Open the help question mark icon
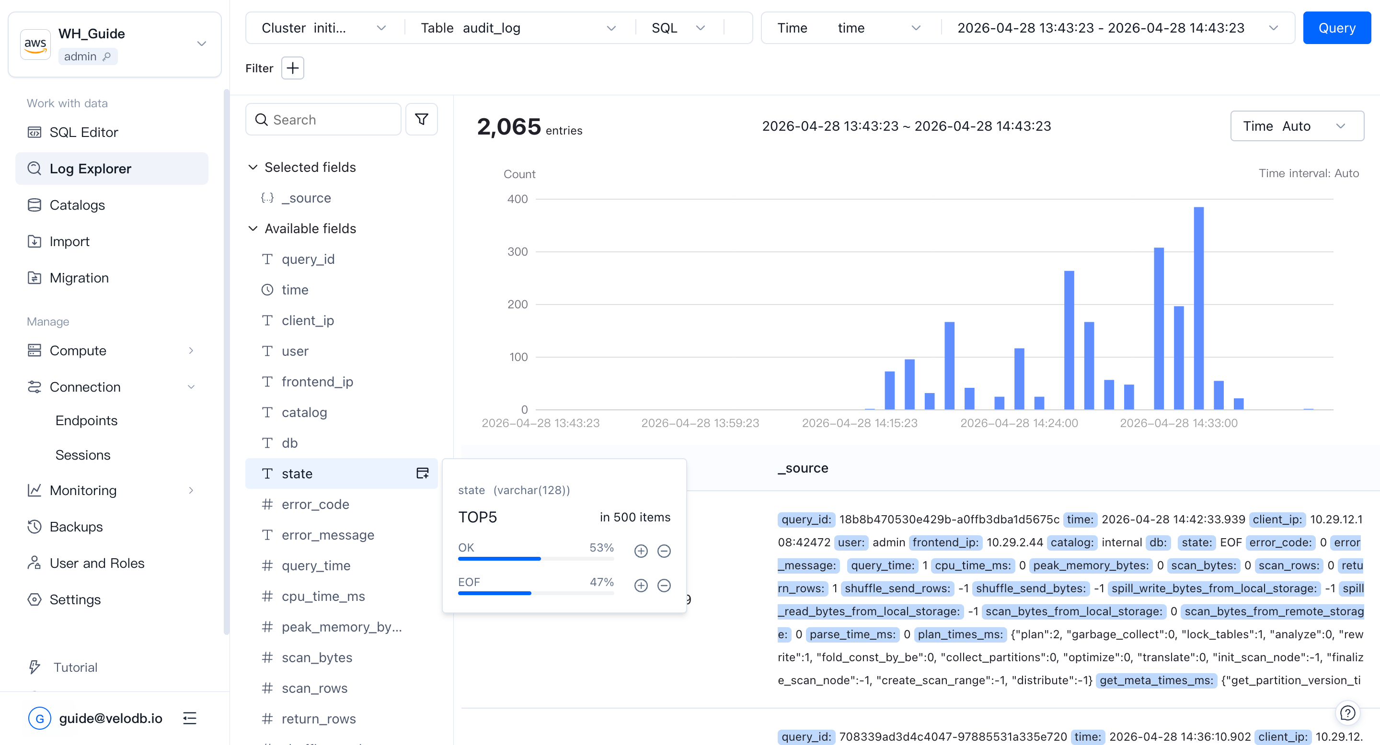The height and width of the screenshot is (745, 1380). (1347, 713)
